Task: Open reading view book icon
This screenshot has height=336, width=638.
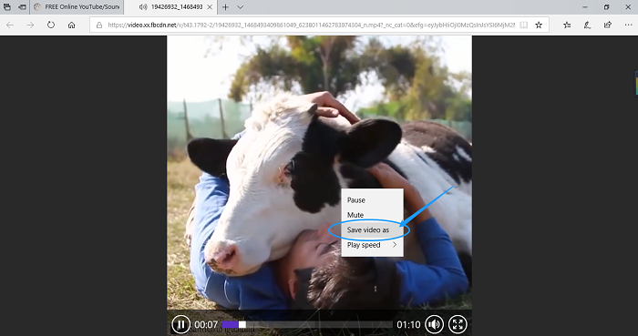Action: [x=524, y=25]
